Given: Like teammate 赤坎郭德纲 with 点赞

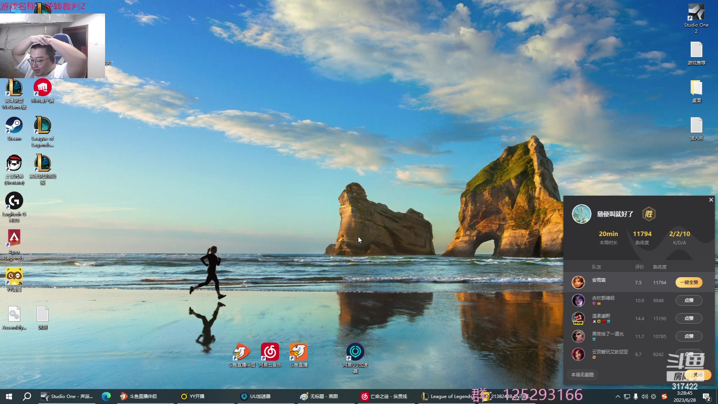Looking at the screenshot, I should click(x=689, y=300).
